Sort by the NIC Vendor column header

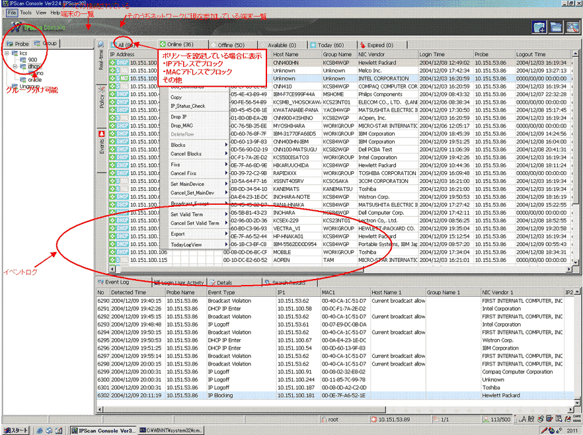pyautogui.click(x=387, y=54)
